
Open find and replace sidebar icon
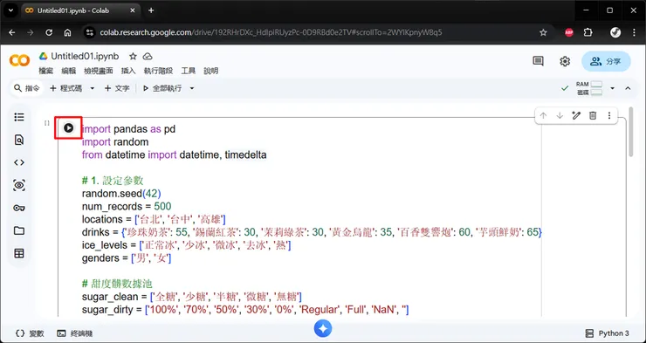(x=19, y=140)
